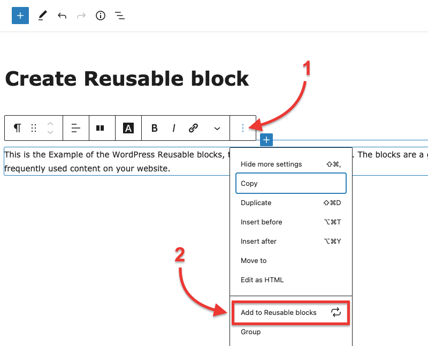Viewport: 428px width, 346px height.
Task: Choose Add to Reusable blocks
Action: tap(291, 312)
